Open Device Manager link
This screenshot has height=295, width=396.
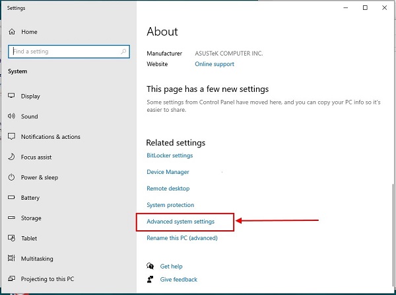click(x=168, y=172)
